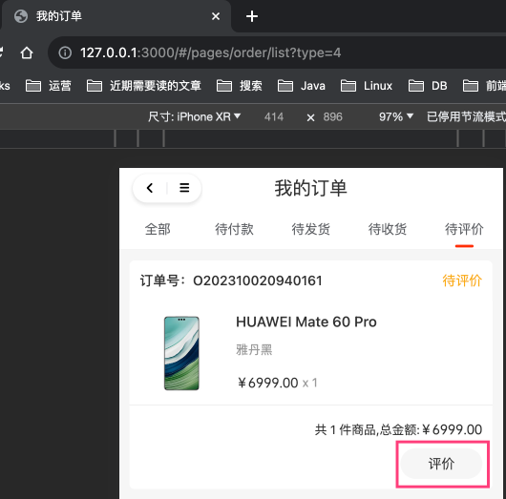506x499 pixels.
Task: Open the hamburger menu in page header
Action: click(184, 188)
